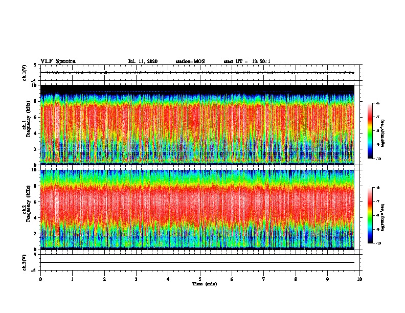405x313 pixels.
Task: Click the '2' kHz tick on ch.2 axis
Action: click(x=35, y=234)
